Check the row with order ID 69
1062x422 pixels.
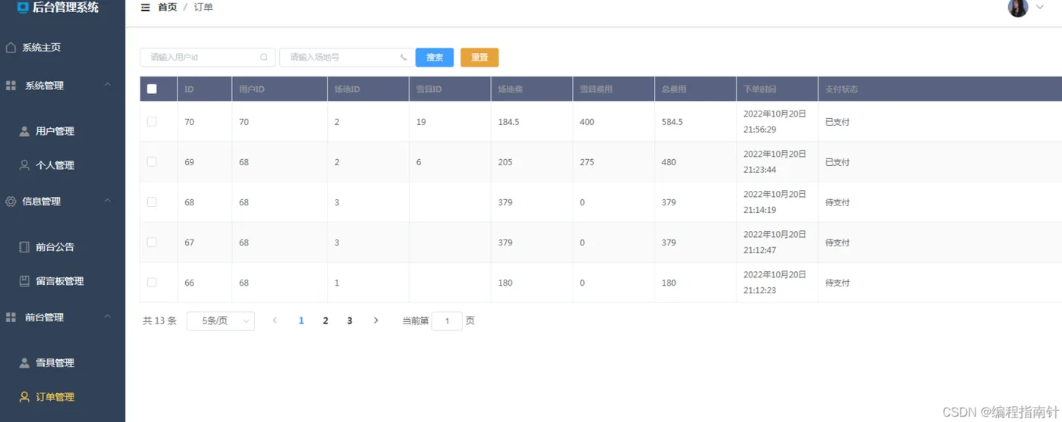pyautogui.click(x=152, y=161)
